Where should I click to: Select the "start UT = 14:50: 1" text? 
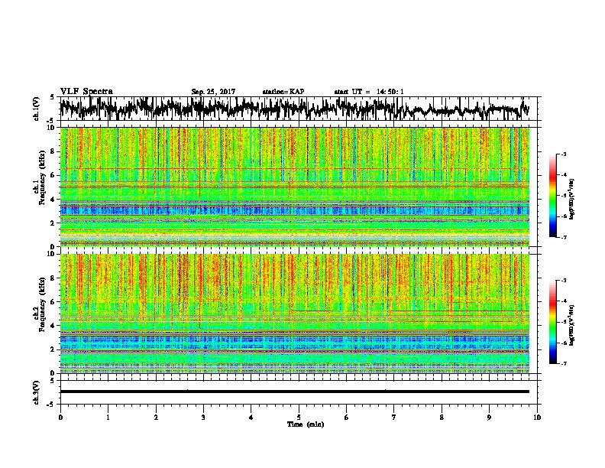pyautogui.click(x=369, y=92)
